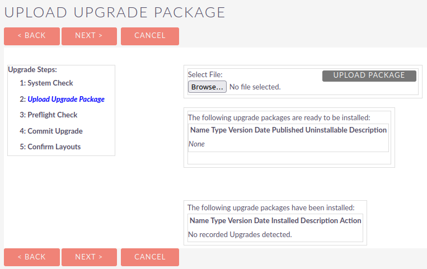
Task: Click the installed packages table header row
Action: (275, 220)
